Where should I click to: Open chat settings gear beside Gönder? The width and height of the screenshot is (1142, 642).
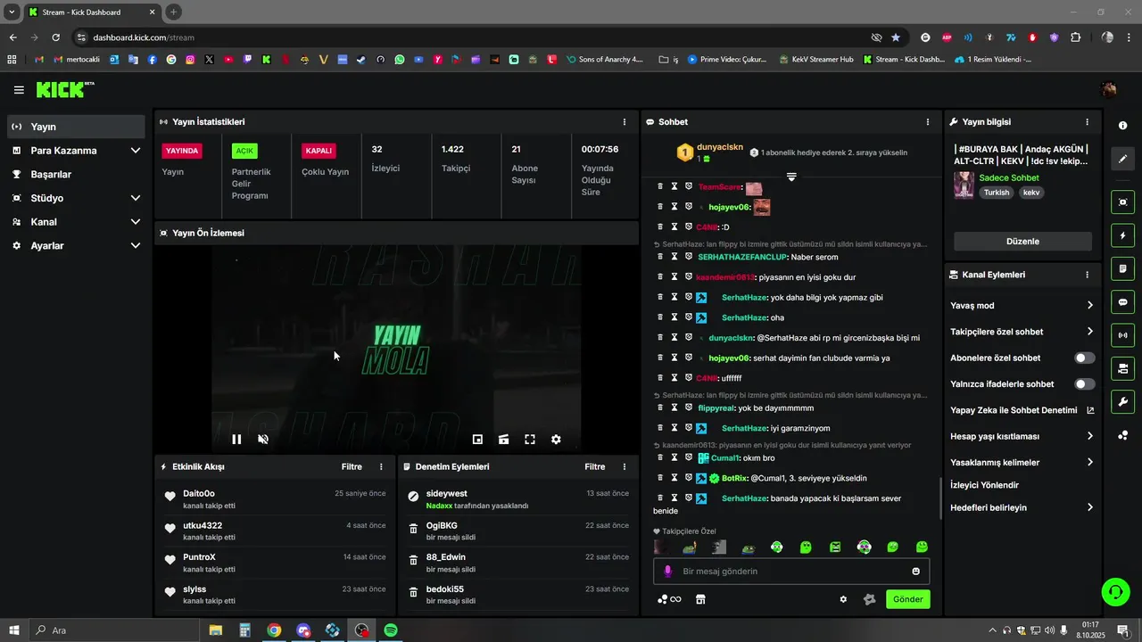[x=843, y=599]
